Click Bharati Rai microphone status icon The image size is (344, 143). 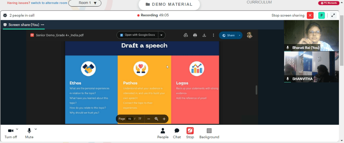pyautogui.click(x=288, y=48)
